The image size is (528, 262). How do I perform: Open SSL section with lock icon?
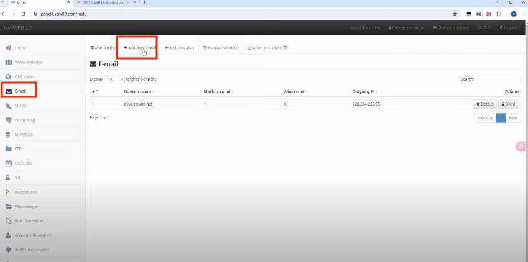pos(13,178)
